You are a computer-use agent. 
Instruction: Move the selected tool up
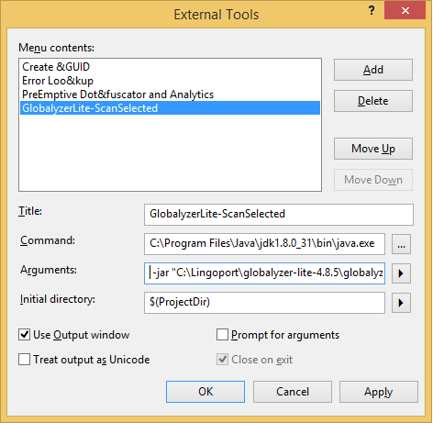373,149
